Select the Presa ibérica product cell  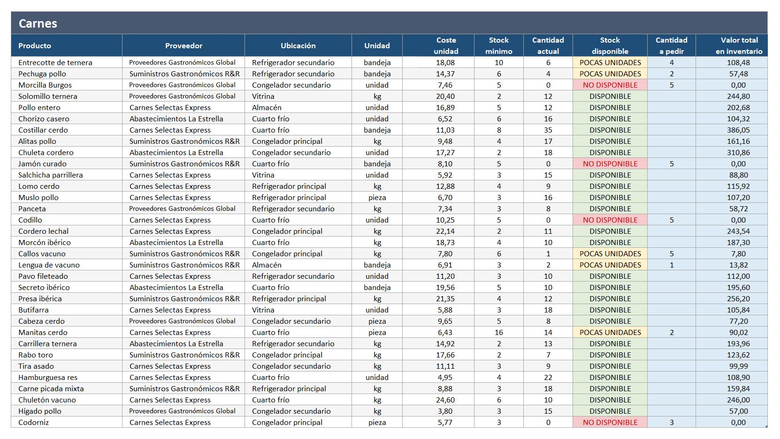coord(67,298)
